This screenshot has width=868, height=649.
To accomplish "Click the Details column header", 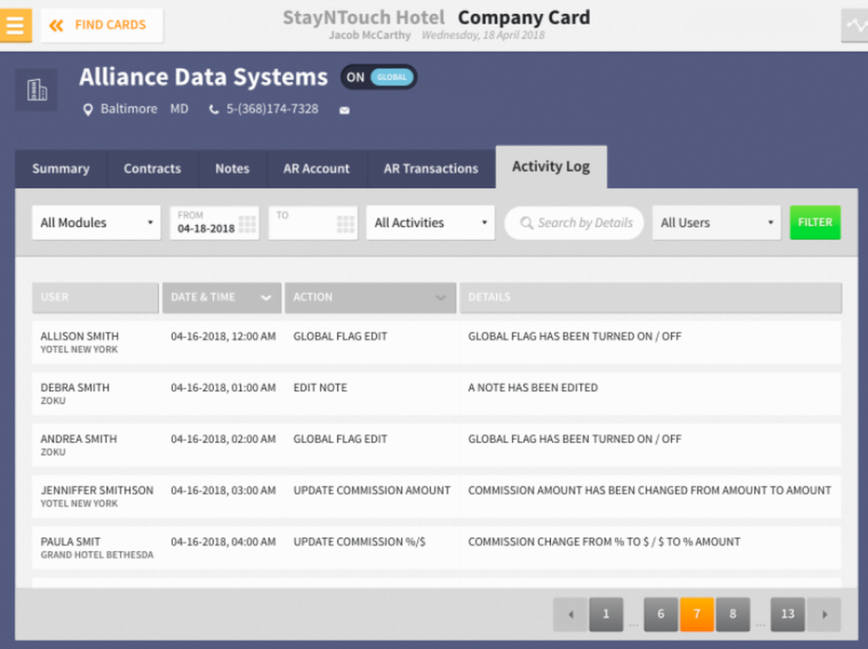I will (x=650, y=298).
